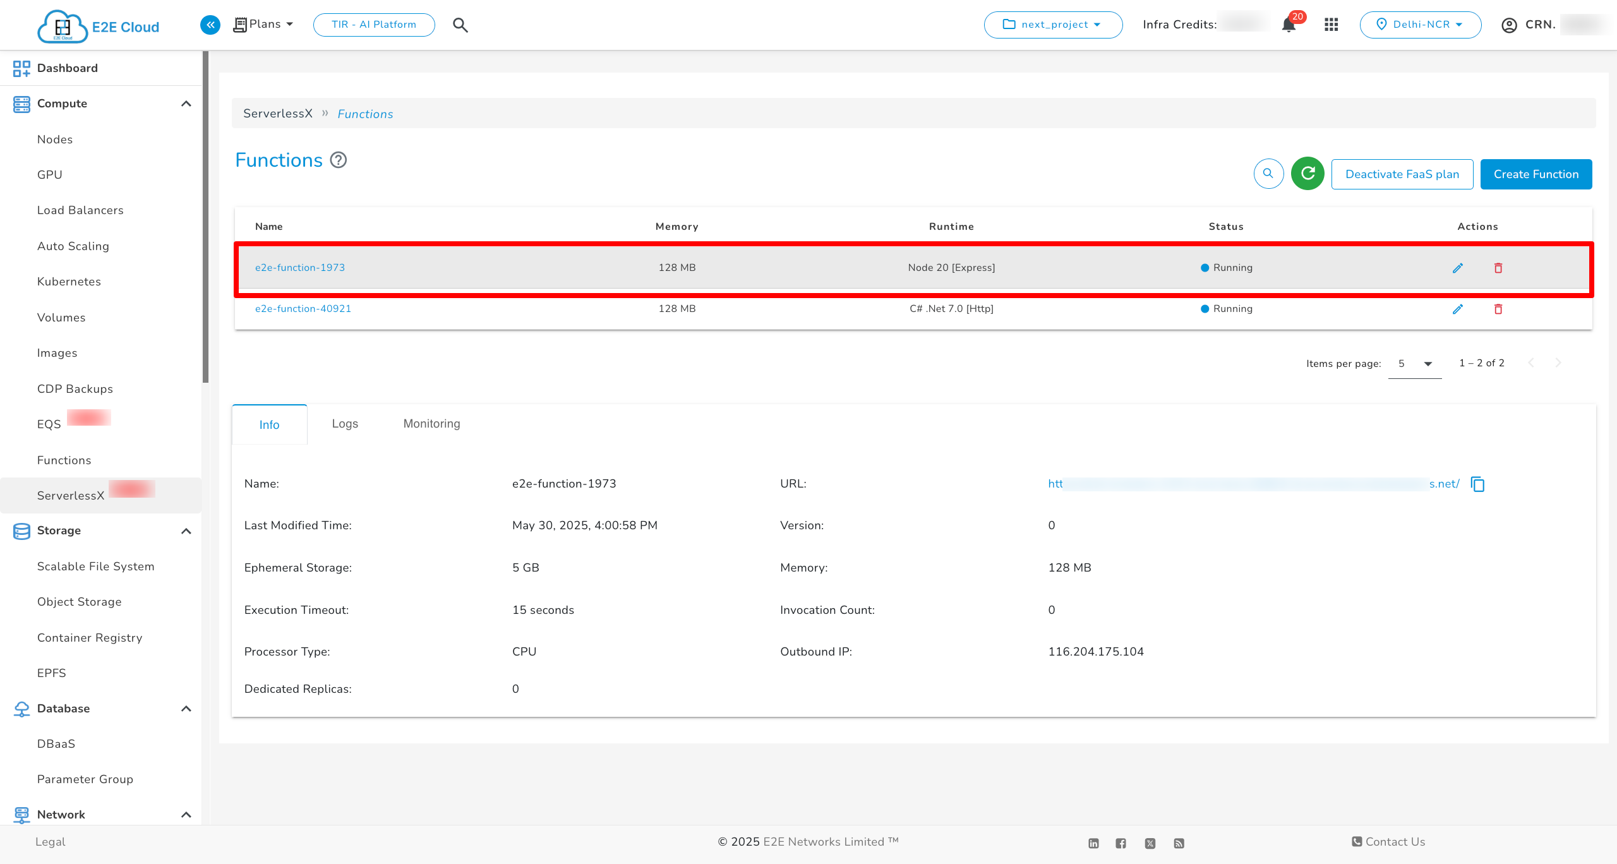
Task: Open the Items per page dropdown
Action: point(1415,364)
